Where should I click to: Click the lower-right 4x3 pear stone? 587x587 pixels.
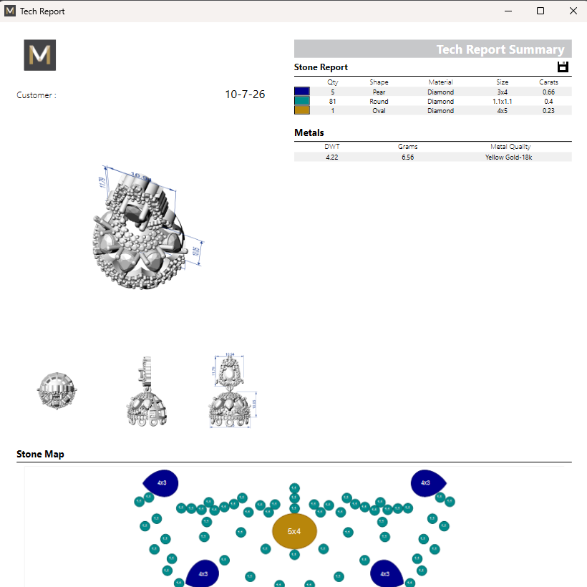(387, 573)
